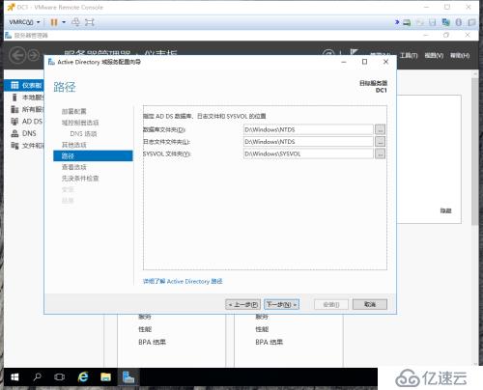This screenshot has width=483, height=390.
Task: Open taskbar search magnifier
Action: point(38,376)
